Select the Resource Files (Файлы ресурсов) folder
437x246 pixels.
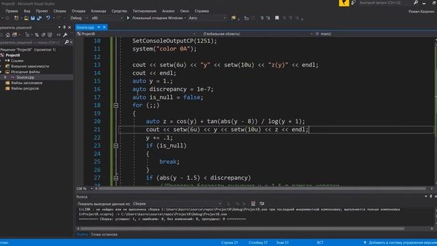pos(25,88)
